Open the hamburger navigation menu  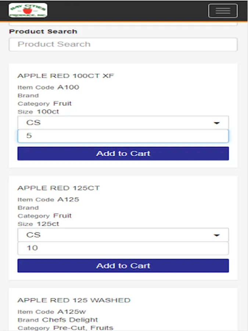pyautogui.click(x=223, y=11)
